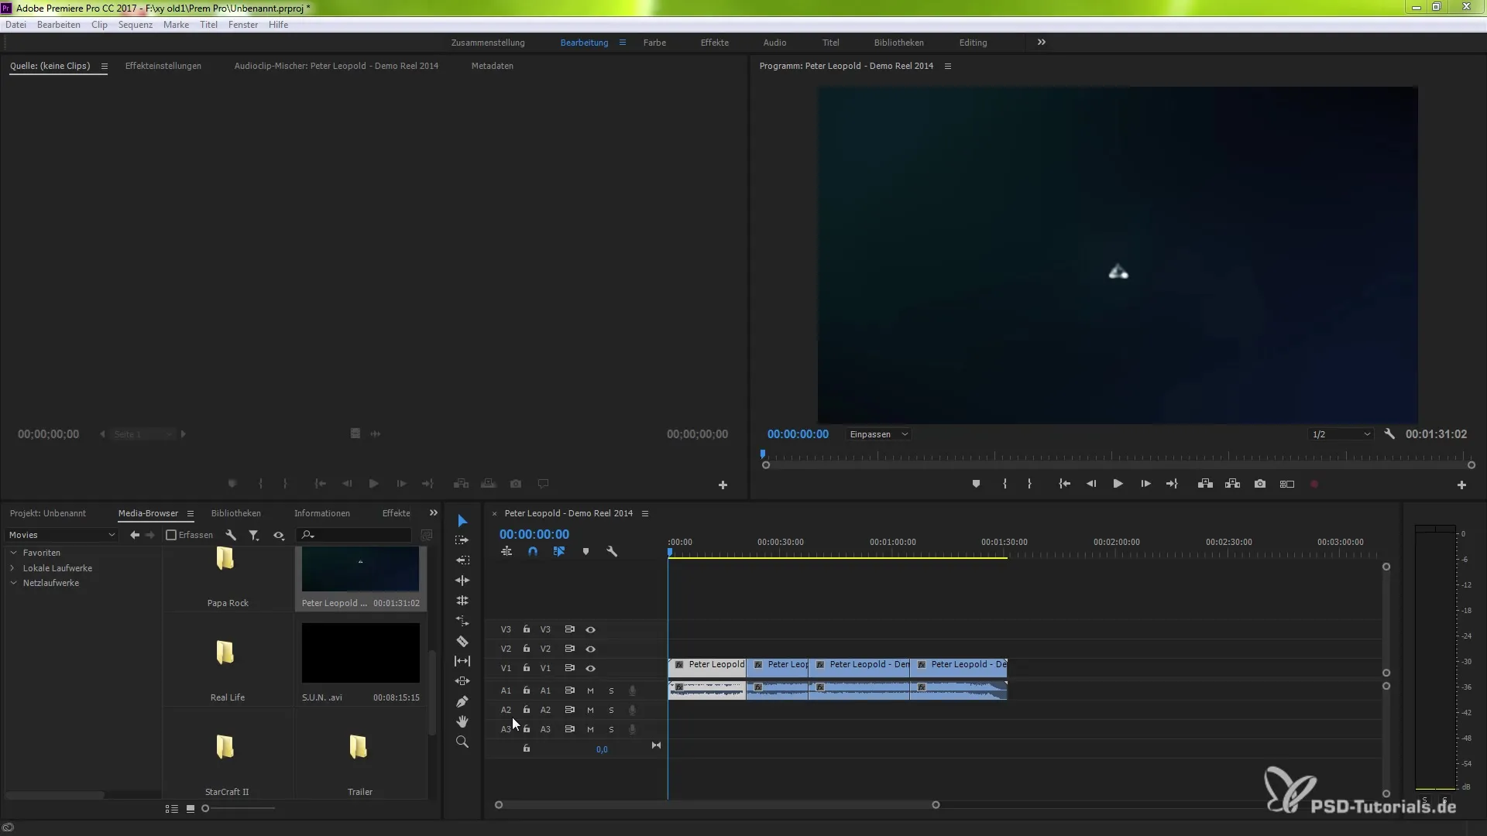Click Program monitor timecode 00:00:00:00
Screen dimensions: 1487x836
798,434
